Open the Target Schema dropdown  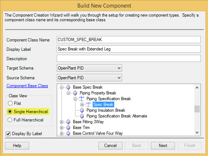click(x=89, y=68)
